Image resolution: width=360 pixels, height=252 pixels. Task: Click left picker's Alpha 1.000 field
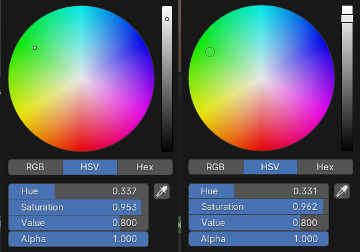(x=78, y=239)
